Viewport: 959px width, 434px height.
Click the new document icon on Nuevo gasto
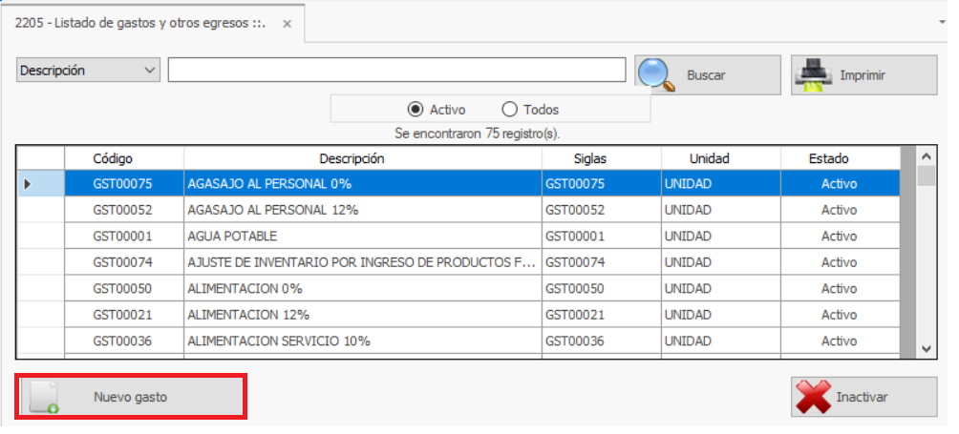tap(43, 397)
